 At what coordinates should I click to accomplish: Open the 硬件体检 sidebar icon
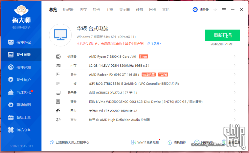pos(11,42)
